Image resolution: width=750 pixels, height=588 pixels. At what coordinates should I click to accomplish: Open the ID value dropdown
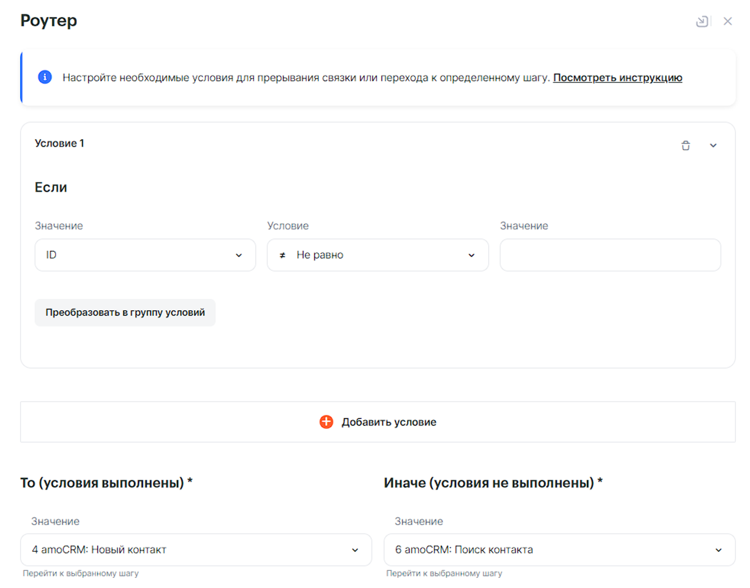point(145,255)
